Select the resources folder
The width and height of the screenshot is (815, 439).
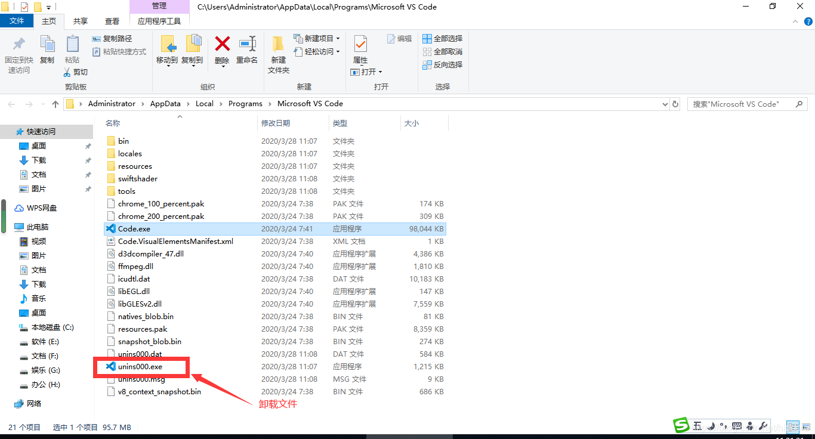coord(135,166)
